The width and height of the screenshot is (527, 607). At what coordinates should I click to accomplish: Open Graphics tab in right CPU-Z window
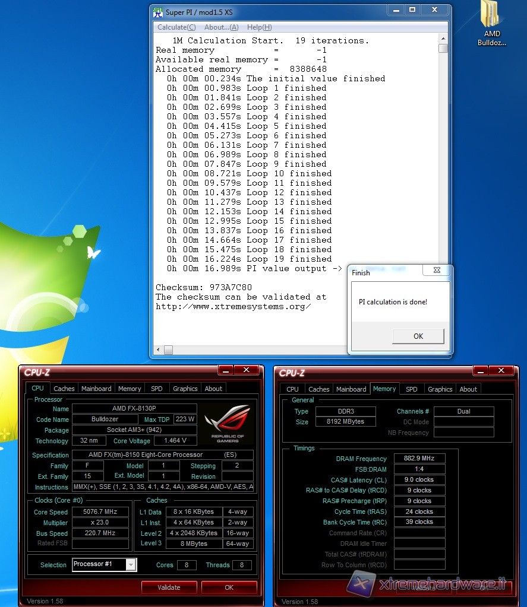440,389
